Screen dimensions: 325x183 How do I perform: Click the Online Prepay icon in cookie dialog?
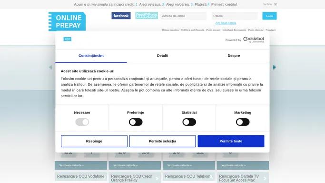tap(68, 39)
